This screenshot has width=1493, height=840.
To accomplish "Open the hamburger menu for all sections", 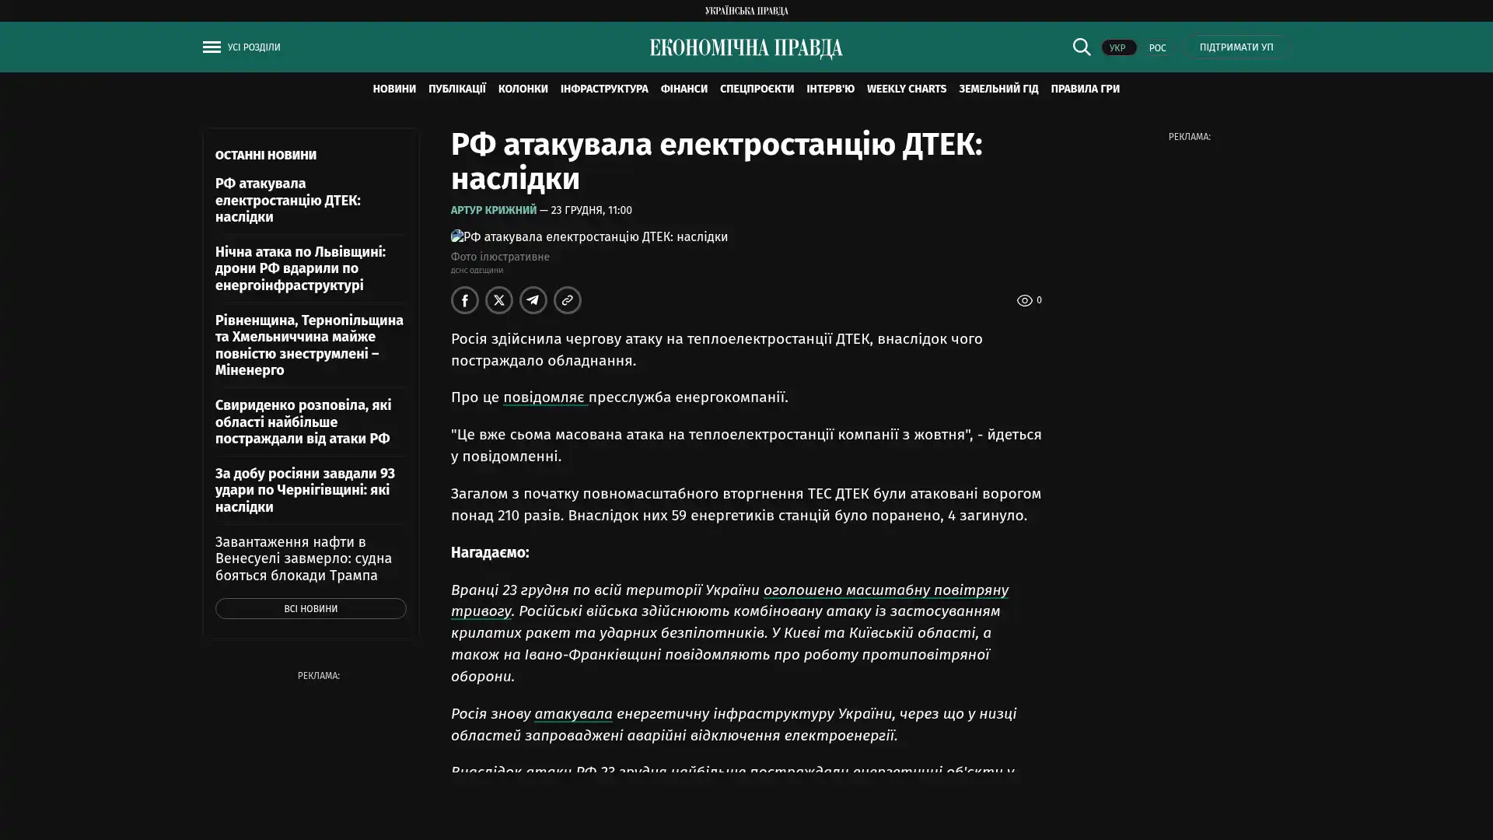I will pyautogui.click(x=212, y=47).
